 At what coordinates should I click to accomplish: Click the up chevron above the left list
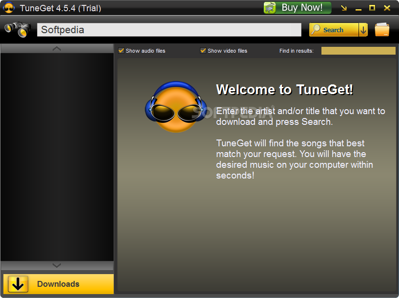click(x=57, y=48)
